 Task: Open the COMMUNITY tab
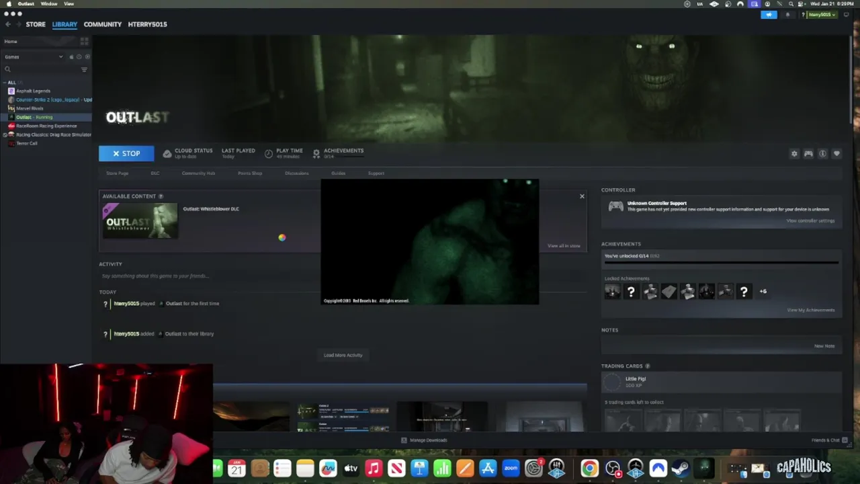[103, 24]
